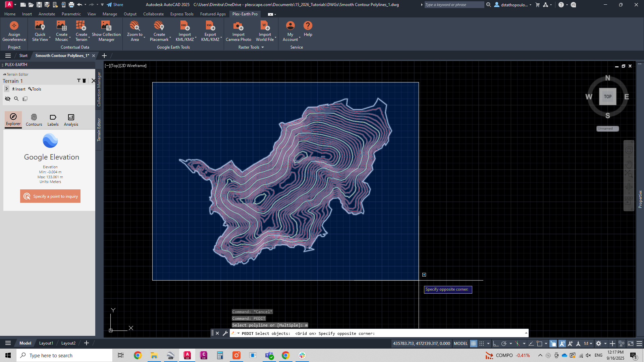Viewport: 644px width, 362px height.
Task: Rename Terrain 1 with the T icon
Action: coord(79,81)
